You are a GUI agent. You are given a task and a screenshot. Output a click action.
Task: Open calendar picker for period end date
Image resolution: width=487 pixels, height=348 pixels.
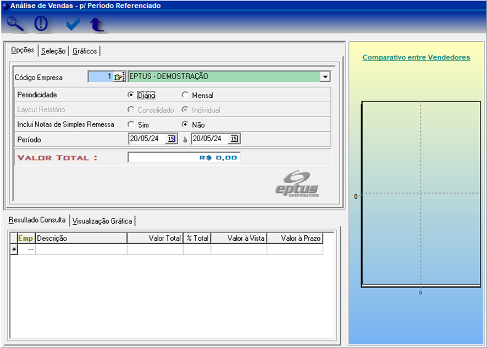234,139
